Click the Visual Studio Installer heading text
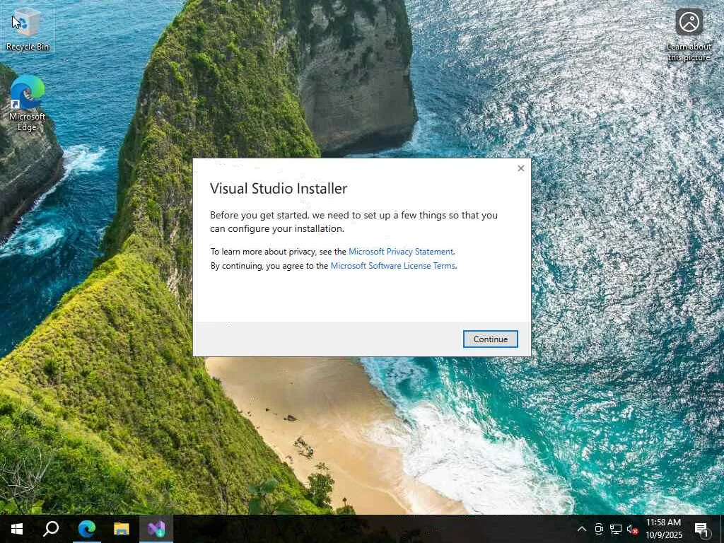 [x=279, y=188]
